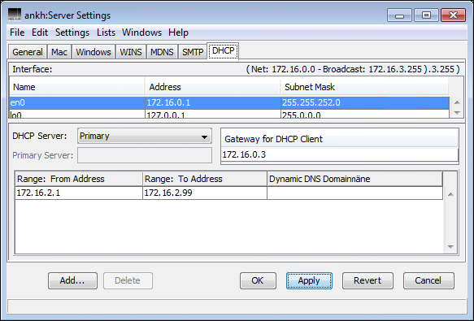474x321 pixels.
Task: Switch to the Mac tab
Action: tap(59, 52)
